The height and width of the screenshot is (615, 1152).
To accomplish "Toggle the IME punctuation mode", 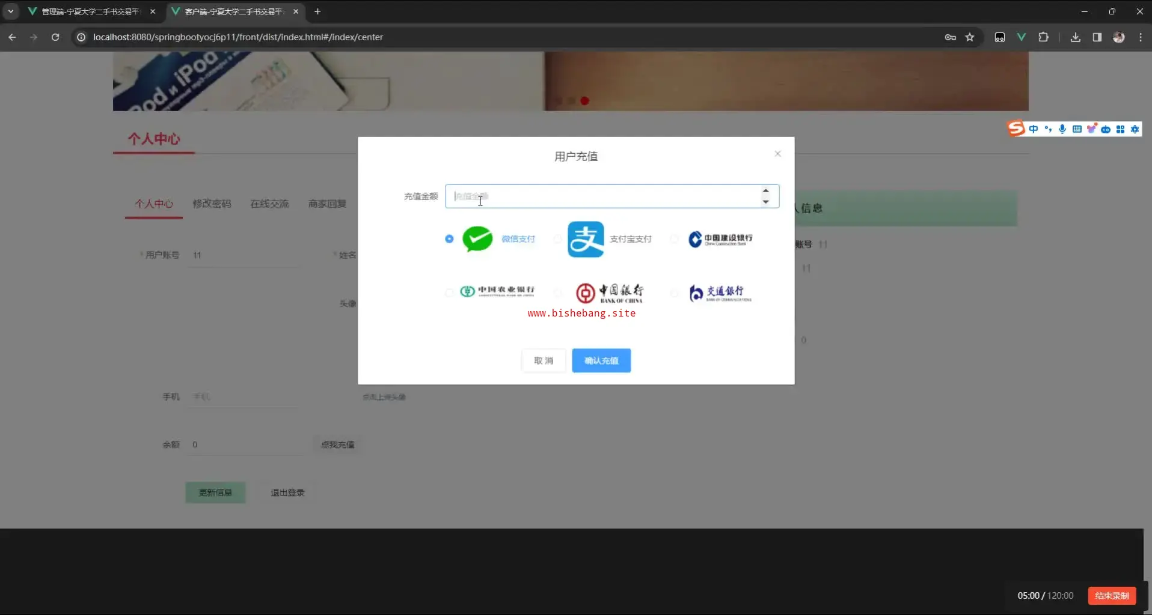I will [x=1048, y=129].
